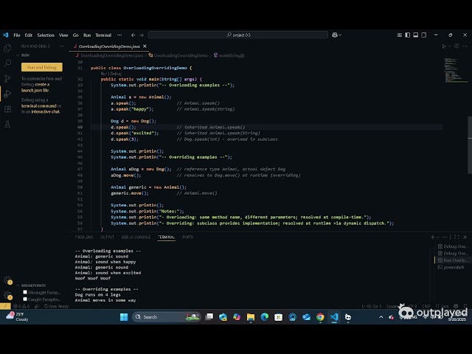Open the Customize Layout icon

399,35
